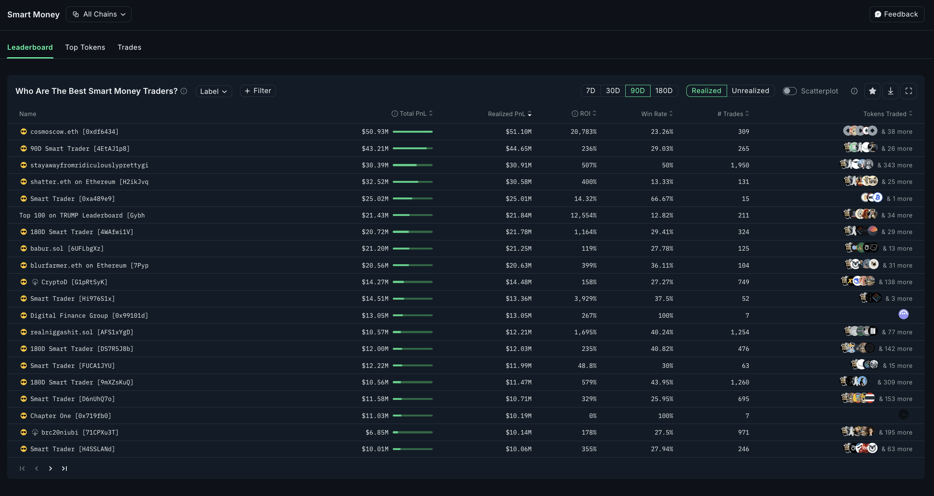Click cosmoscow.eth Total PnL progress bar
Screen dimensions: 934x496
click(412, 132)
